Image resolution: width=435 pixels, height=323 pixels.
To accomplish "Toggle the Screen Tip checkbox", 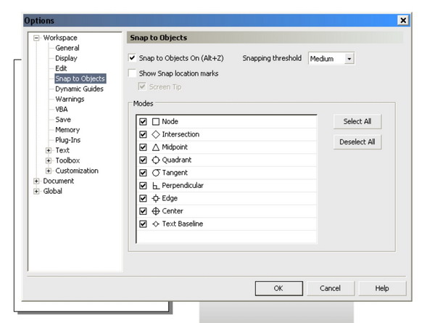I will point(142,86).
